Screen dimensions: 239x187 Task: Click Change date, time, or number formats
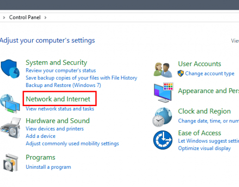pos(209,121)
